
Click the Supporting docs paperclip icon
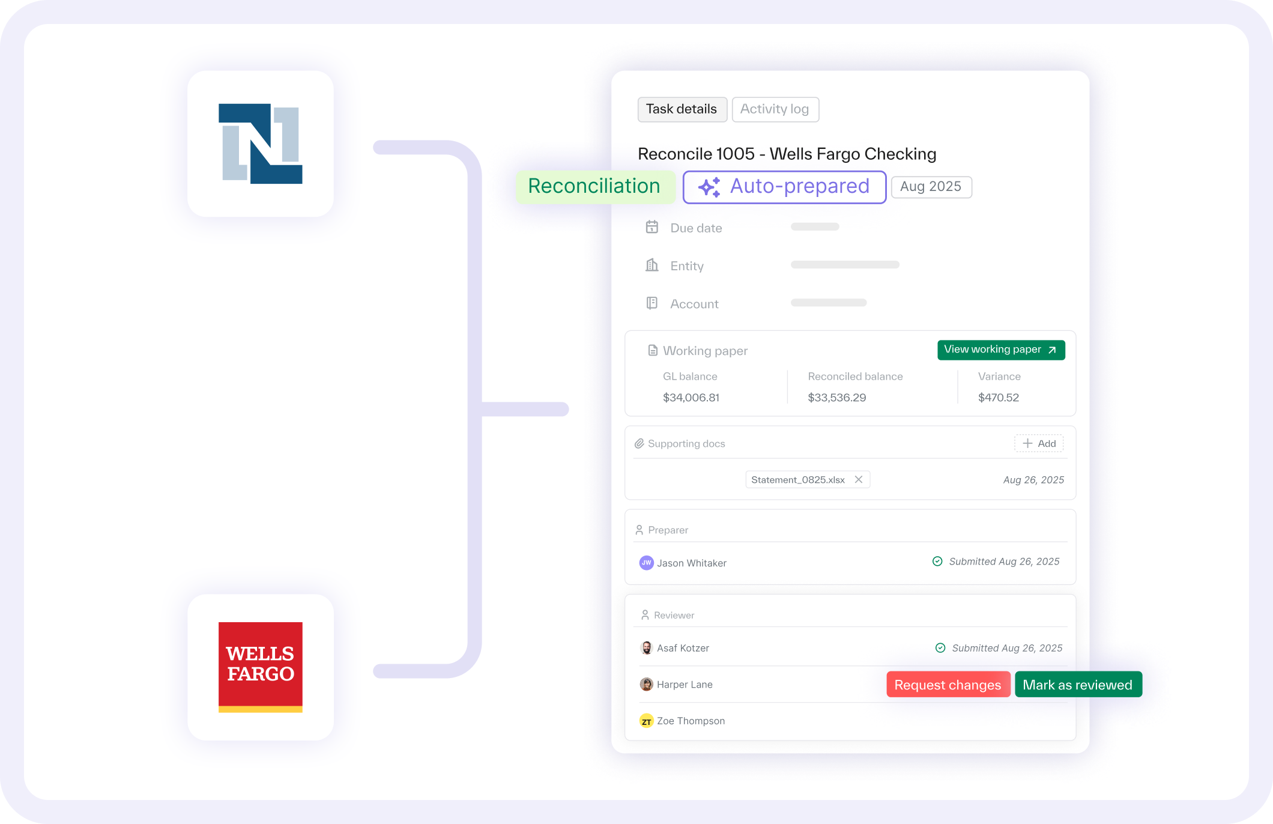(x=639, y=443)
